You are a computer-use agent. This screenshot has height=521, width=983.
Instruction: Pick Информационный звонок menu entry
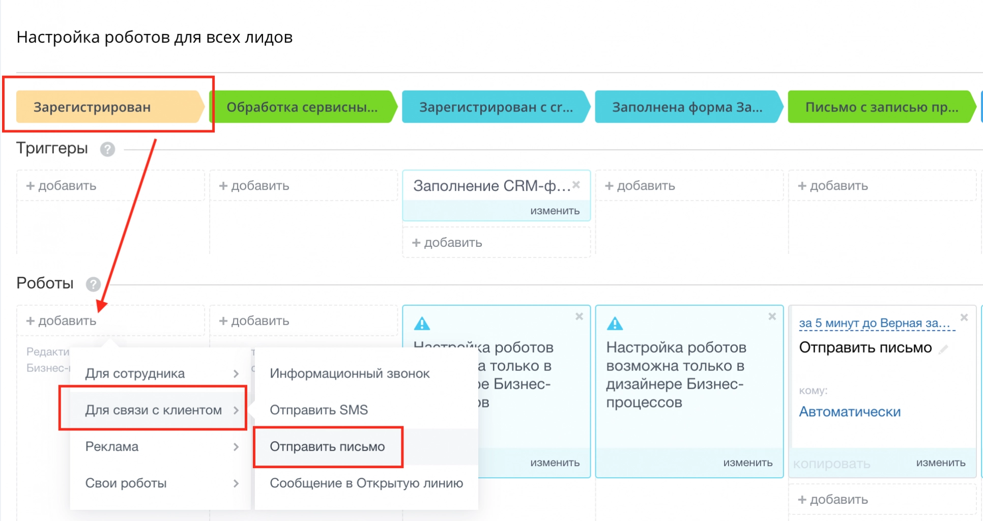350,373
